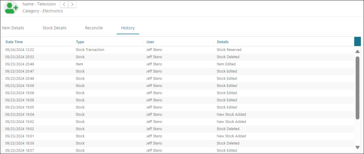Sort by the Type column header
Viewport: 364px width, 154px height.
point(80,42)
